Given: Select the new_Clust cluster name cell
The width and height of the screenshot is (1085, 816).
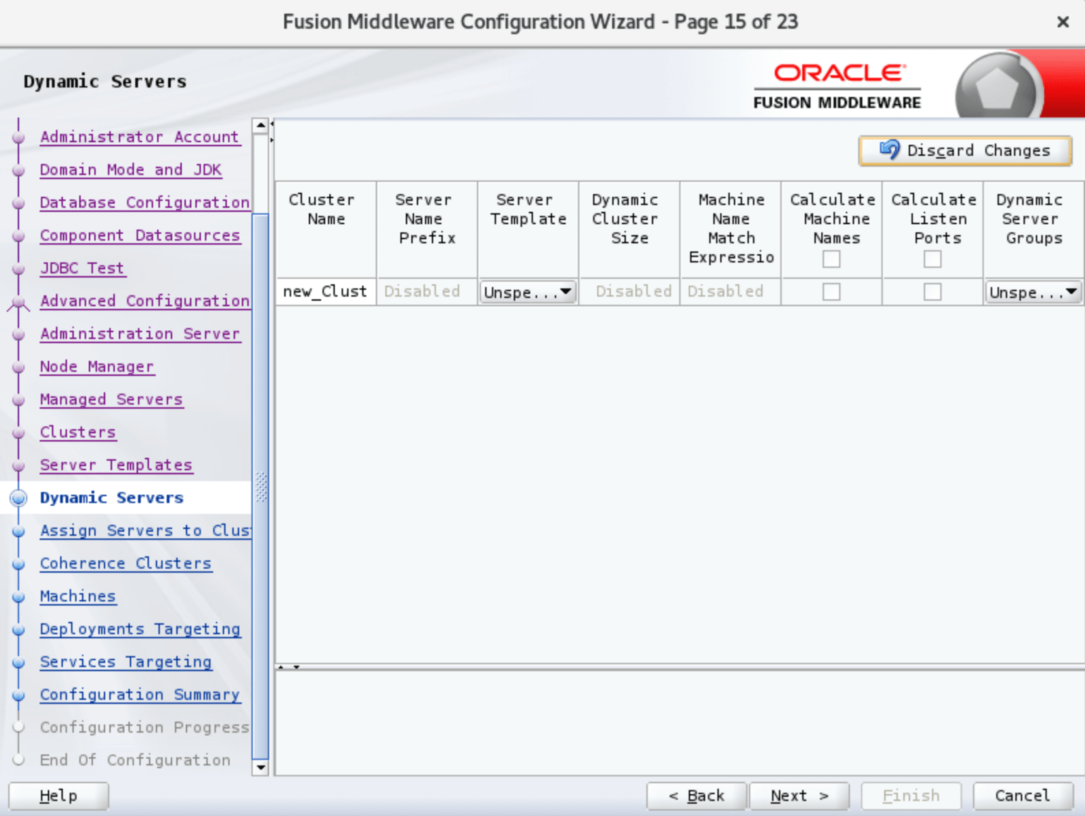Looking at the screenshot, I should pyautogui.click(x=325, y=292).
